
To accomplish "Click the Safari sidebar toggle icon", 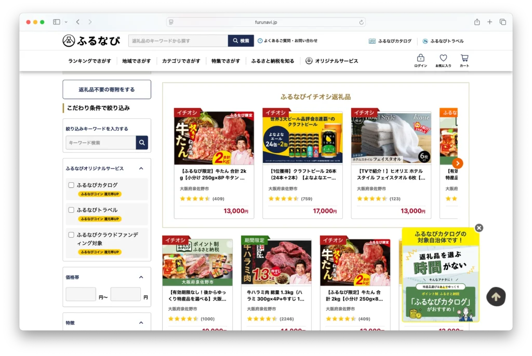I will 57,22.
